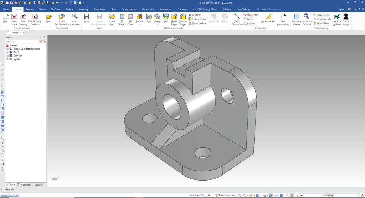Switch to the Properties panel tab
This screenshot has width=365, height=198.
click(x=24, y=184)
